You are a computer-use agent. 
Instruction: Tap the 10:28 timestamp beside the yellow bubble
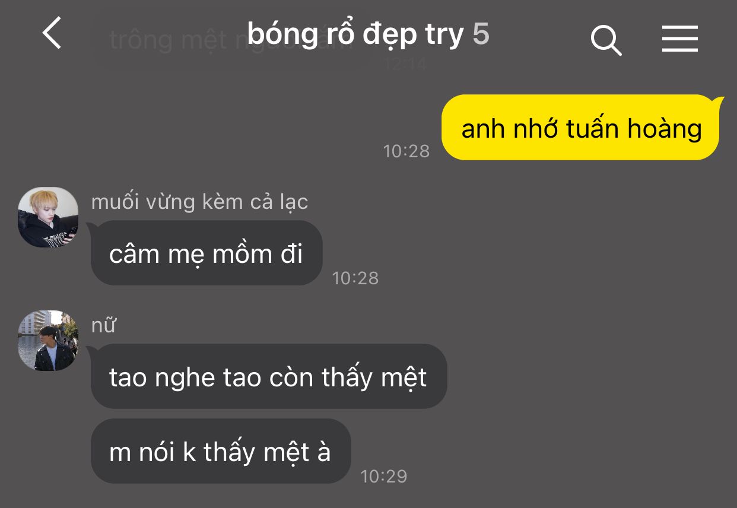406,151
